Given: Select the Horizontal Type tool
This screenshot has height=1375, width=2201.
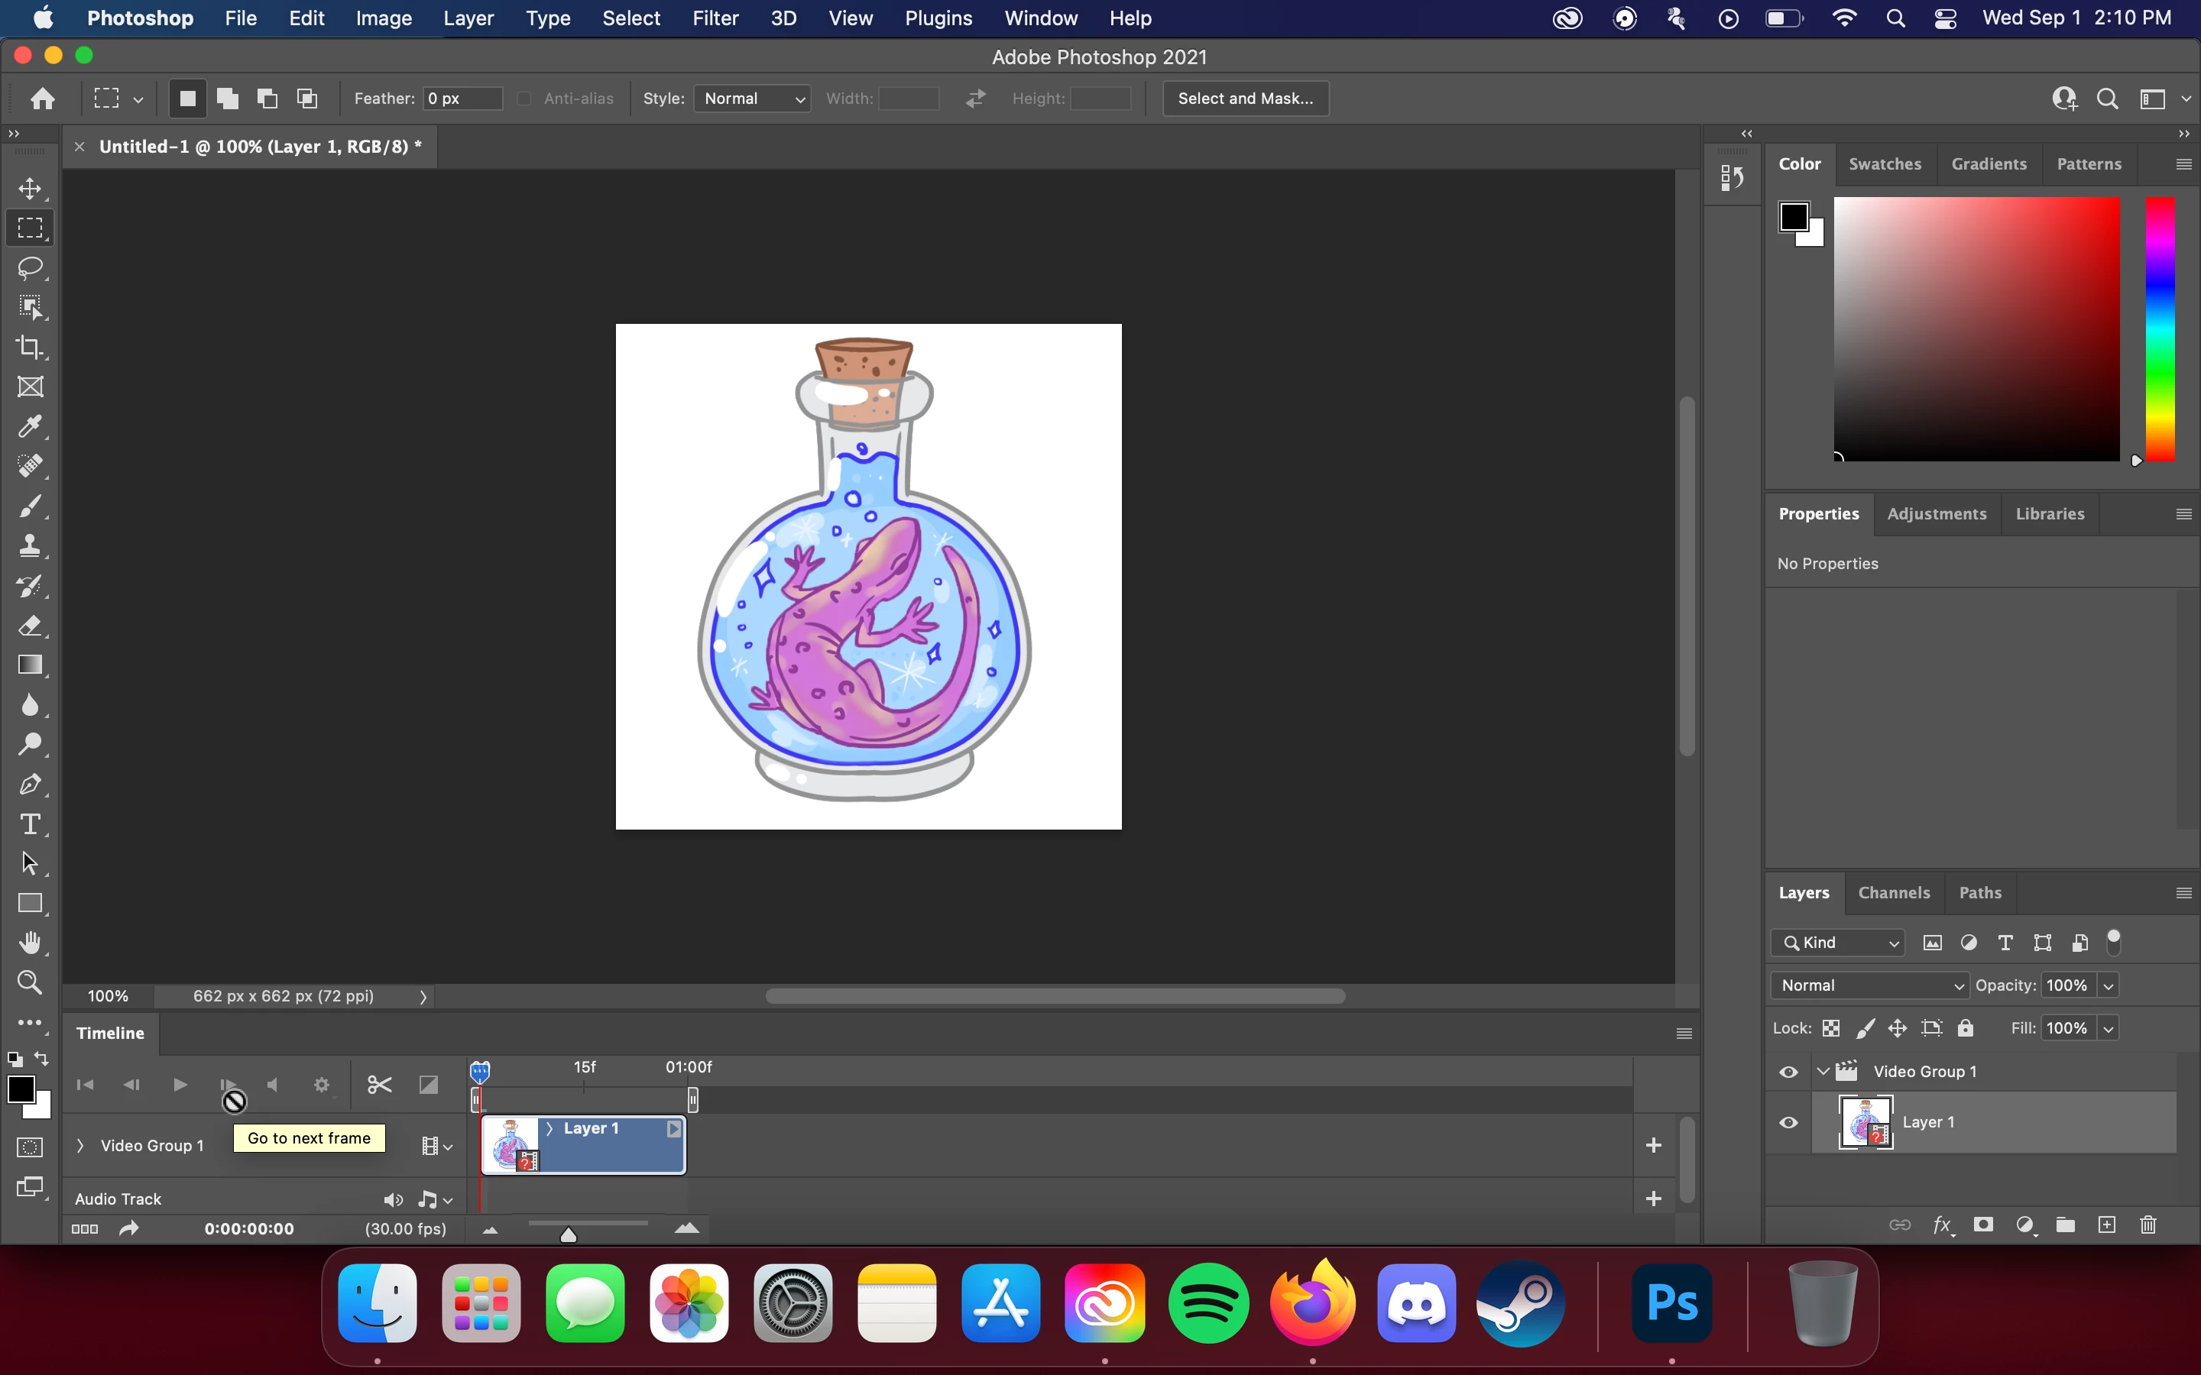Looking at the screenshot, I should [x=30, y=824].
